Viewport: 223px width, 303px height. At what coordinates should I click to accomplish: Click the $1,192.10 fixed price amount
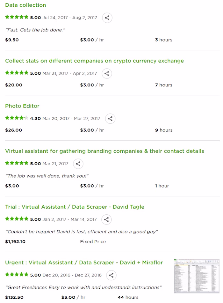click(15, 241)
